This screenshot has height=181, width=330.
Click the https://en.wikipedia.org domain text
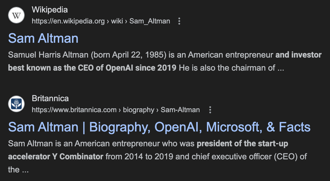coord(68,21)
